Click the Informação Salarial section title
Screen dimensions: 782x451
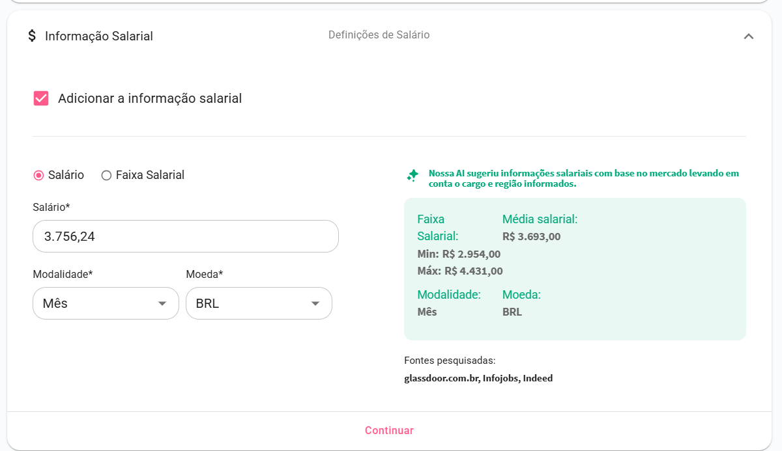[x=99, y=36]
